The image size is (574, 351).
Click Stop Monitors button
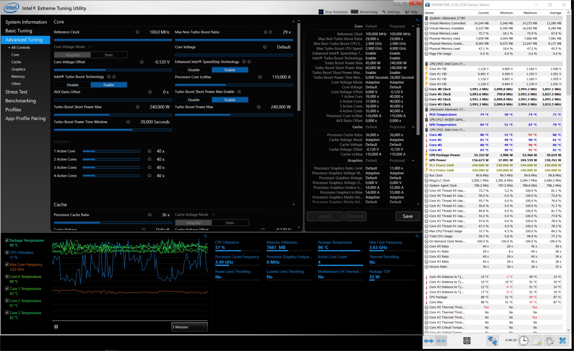coord(333,12)
